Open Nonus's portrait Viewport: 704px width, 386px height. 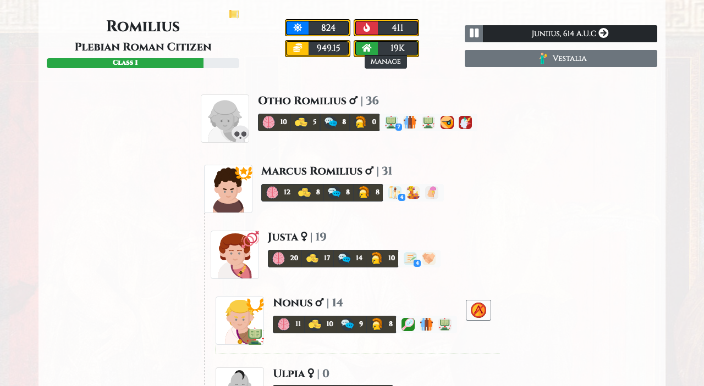point(240,321)
